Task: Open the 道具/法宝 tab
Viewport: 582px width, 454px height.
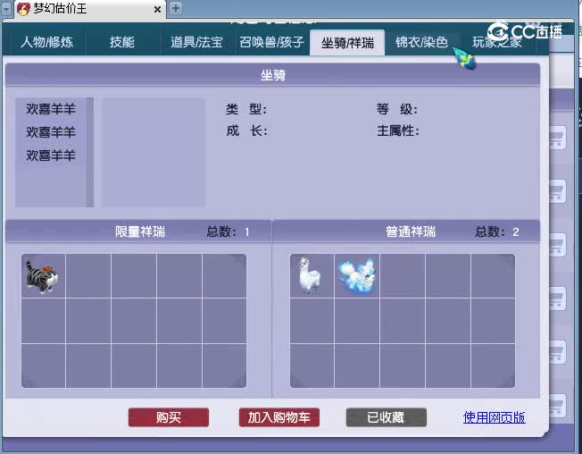Action: point(196,42)
